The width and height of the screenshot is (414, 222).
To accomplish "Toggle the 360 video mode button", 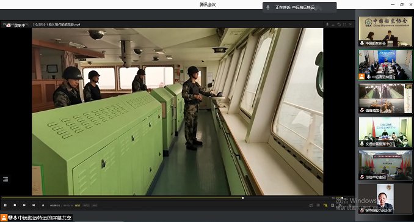I will [x=311, y=205].
